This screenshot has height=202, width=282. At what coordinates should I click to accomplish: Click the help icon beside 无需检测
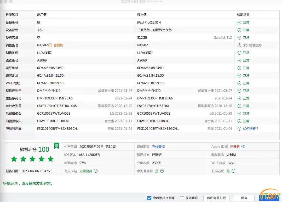pos(96,171)
